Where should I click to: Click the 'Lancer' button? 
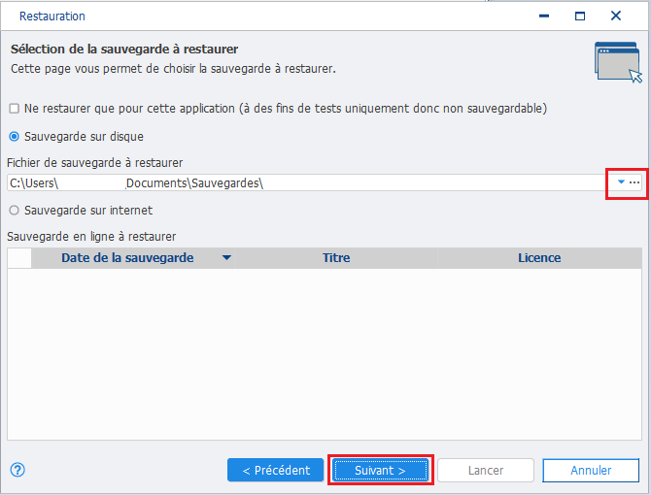pyautogui.click(x=486, y=470)
